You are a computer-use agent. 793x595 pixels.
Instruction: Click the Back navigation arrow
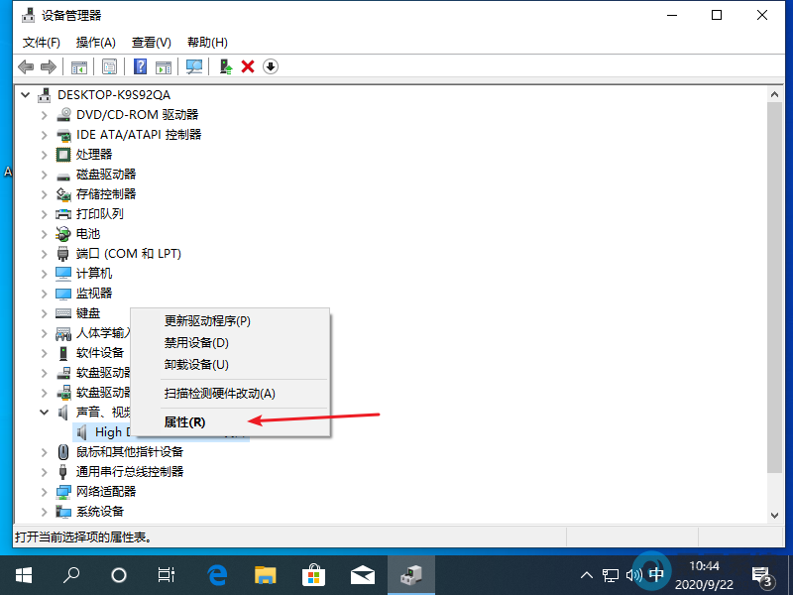(25, 66)
